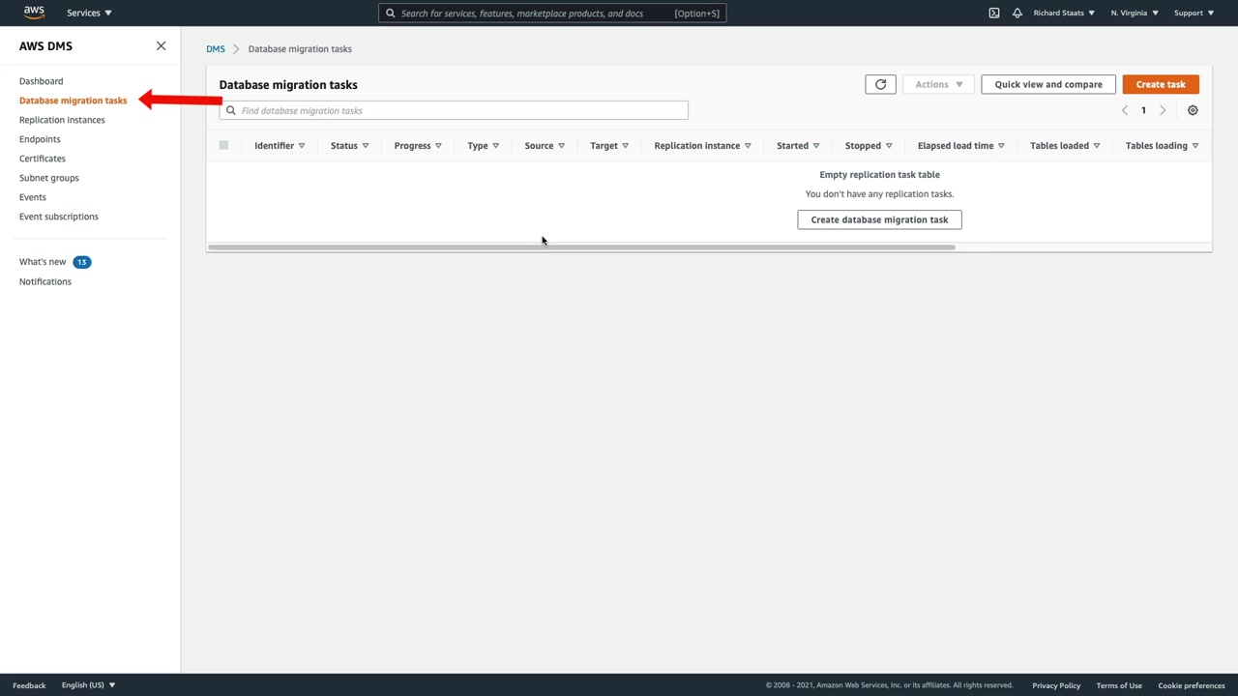Click the Identifier column header
Viewport: 1238px width, 696px height.
[x=274, y=146]
